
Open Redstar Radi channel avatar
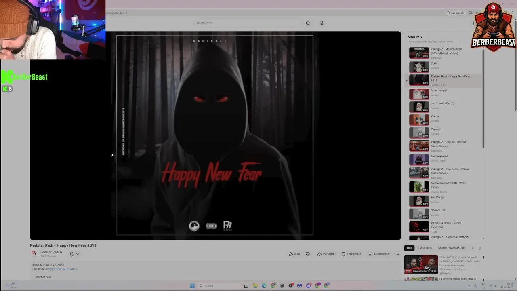click(x=34, y=254)
